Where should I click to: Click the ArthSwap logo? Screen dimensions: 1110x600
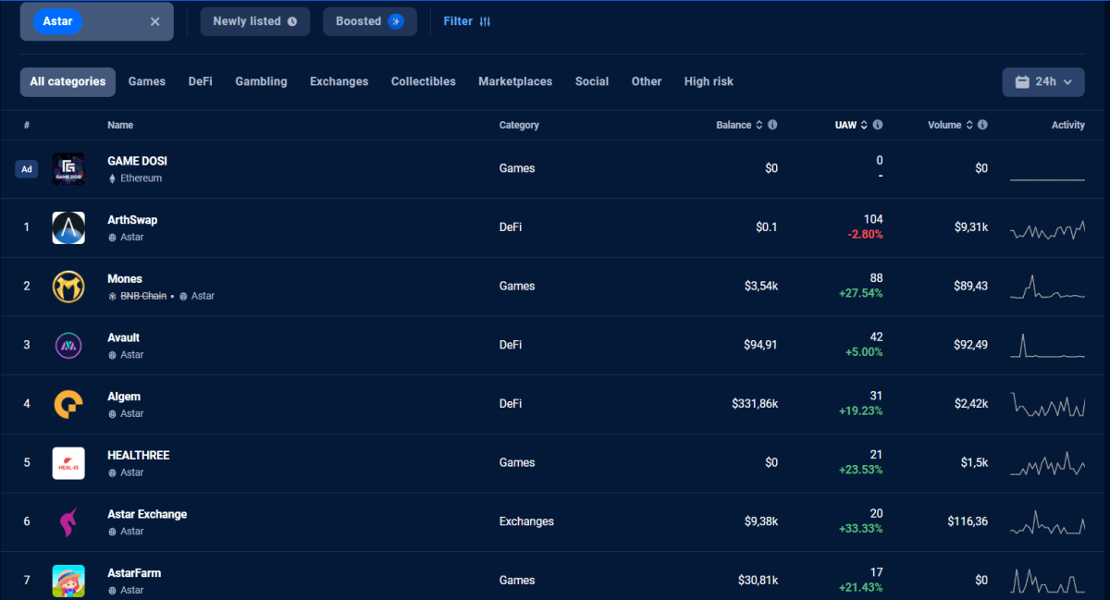pos(68,227)
